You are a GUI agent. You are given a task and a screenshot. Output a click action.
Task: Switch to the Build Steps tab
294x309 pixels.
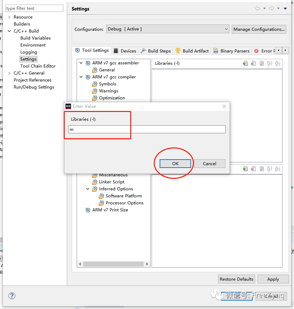click(156, 51)
